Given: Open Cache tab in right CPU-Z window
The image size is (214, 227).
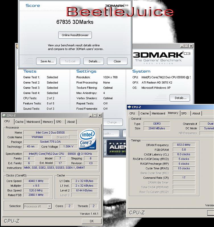Looking at the screenshot, I should (145, 113).
